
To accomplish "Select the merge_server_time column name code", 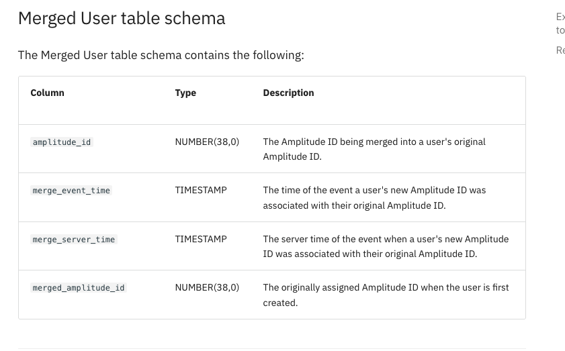I will tap(74, 240).
